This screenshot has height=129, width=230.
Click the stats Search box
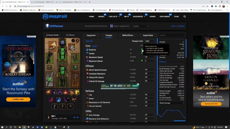[x=172, y=35]
